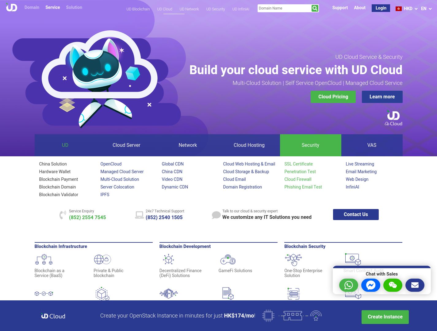Click the About link

point(360,8)
